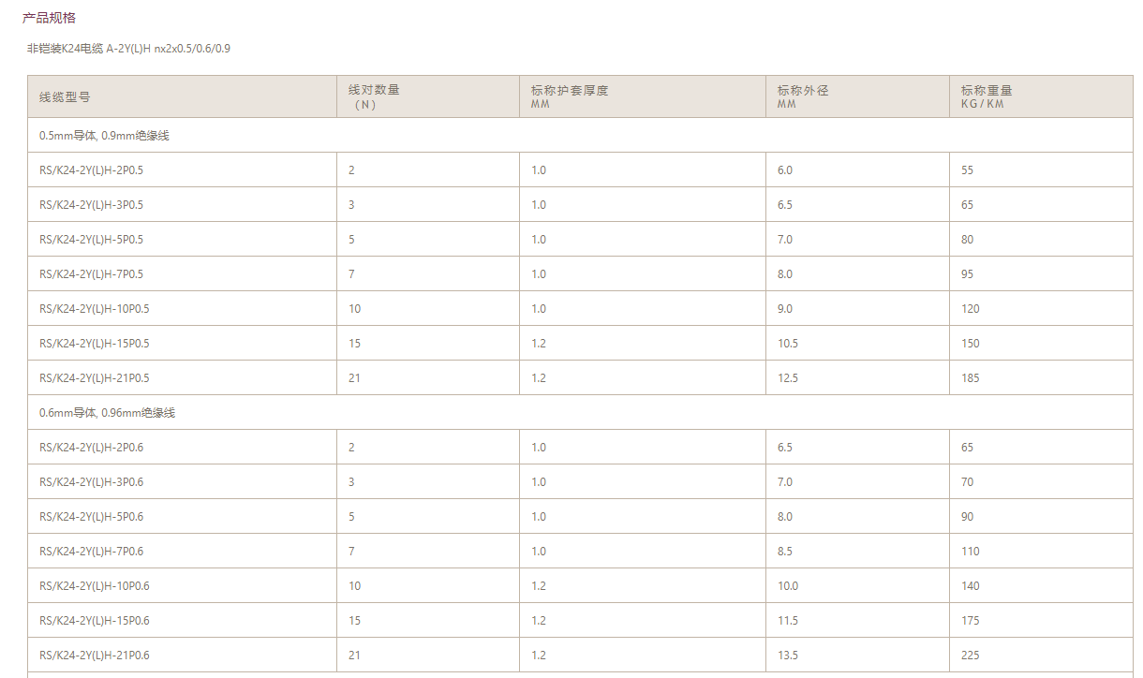Image resolution: width=1143 pixels, height=678 pixels.
Task: Click model cell RS/K24-2Y(L)H-5P0.5
Action: click(91, 240)
